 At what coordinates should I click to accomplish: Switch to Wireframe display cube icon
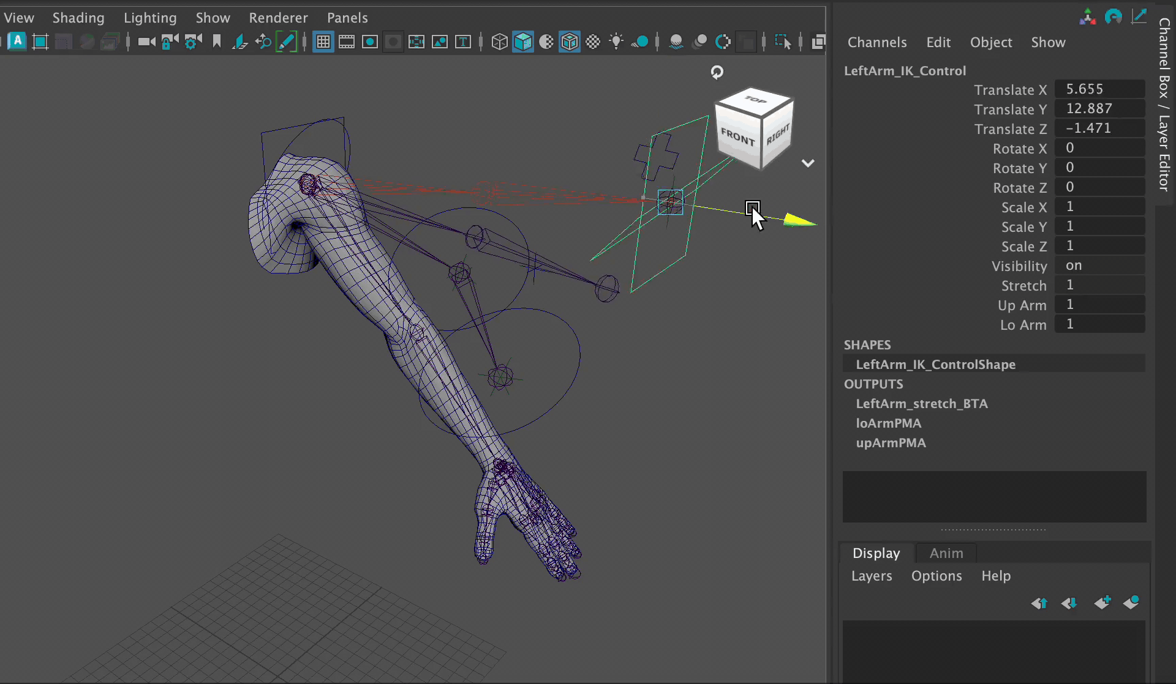coord(499,42)
